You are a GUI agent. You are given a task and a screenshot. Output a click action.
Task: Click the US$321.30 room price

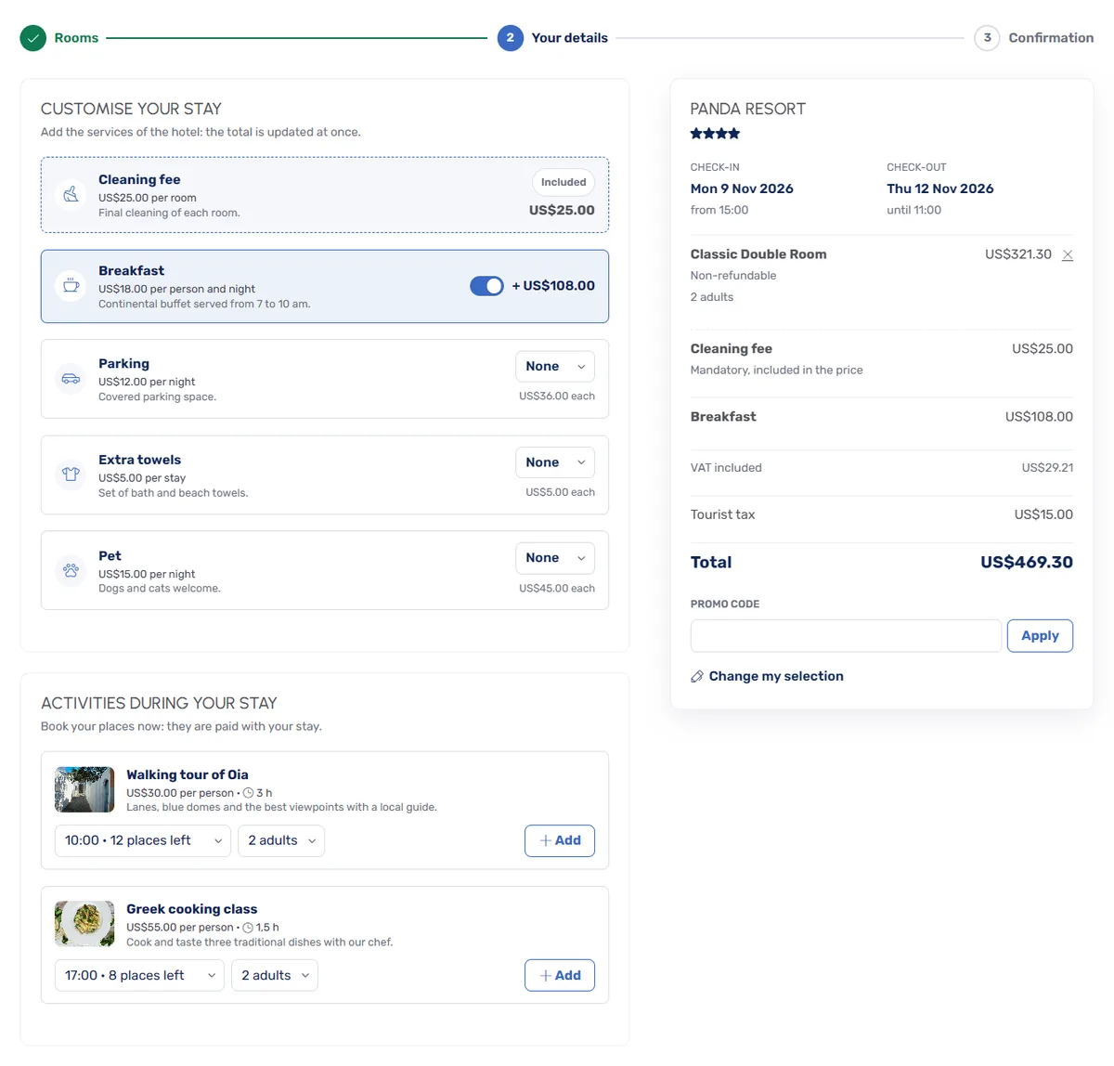click(1018, 254)
